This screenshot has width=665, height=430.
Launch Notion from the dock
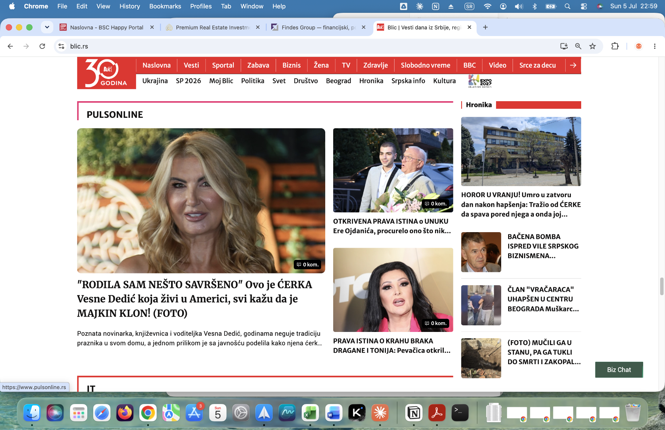point(414,413)
